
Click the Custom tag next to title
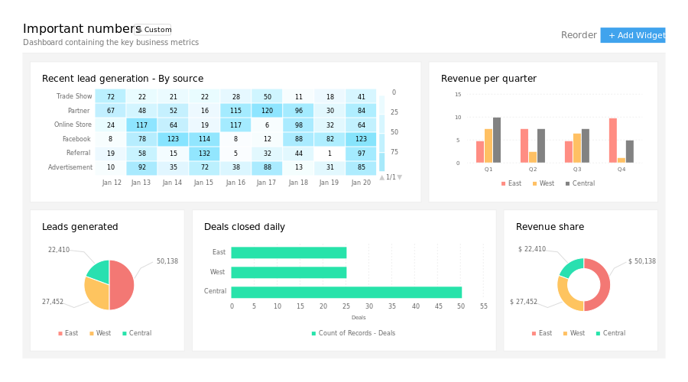pyautogui.click(x=154, y=30)
